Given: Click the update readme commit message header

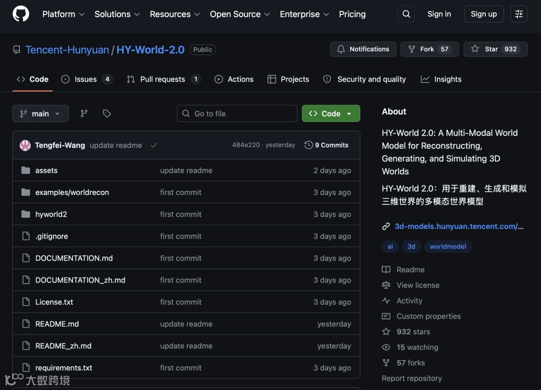Looking at the screenshot, I should (116, 145).
